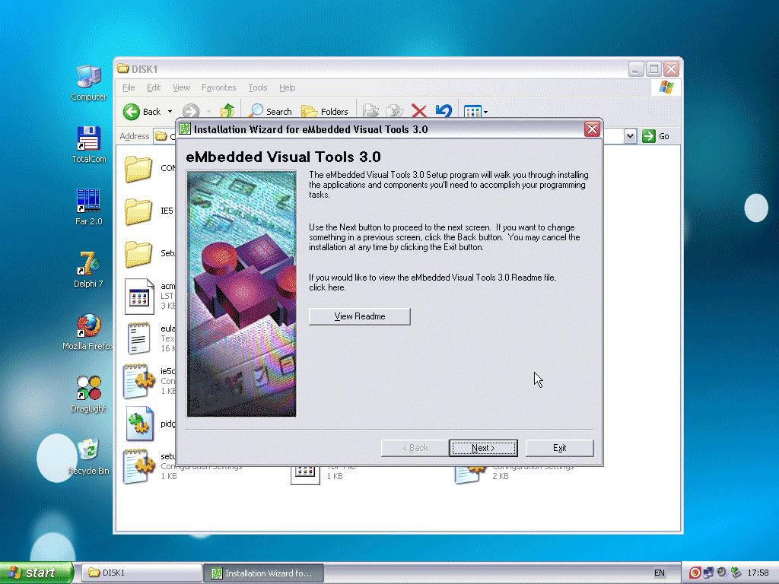Click the greyed Forward arrow in Explorer
This screenshot has width=779, height=584.
191,112
